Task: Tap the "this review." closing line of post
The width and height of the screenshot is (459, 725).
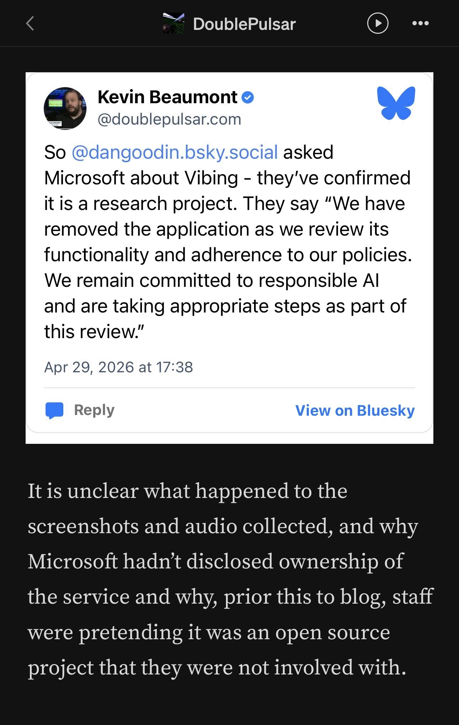Action: pyautogui.click(x=94, y=332)
